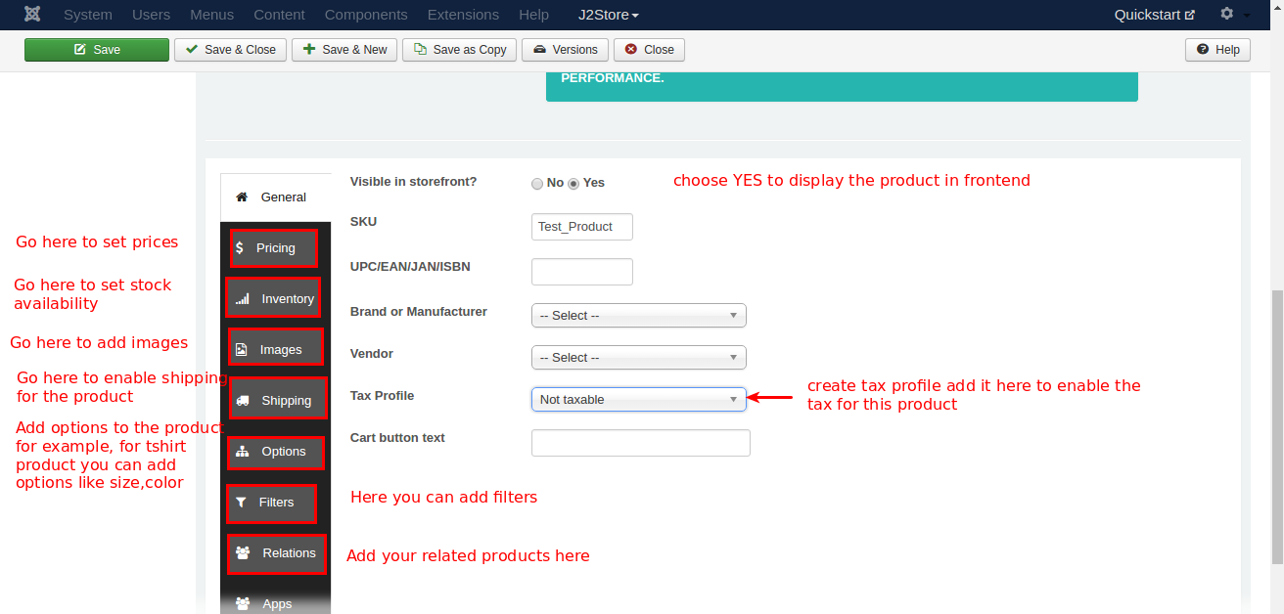Open the Vendor select dropdown
Image resolution: width=1284 pixels, height=614 pixels.
pos(638,358)
